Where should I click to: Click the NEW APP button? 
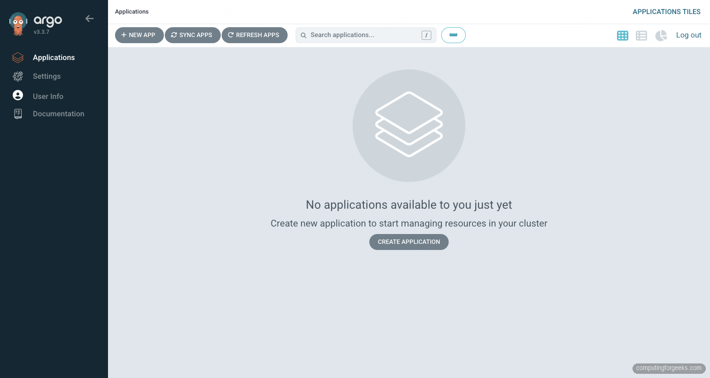click(139, 35)
